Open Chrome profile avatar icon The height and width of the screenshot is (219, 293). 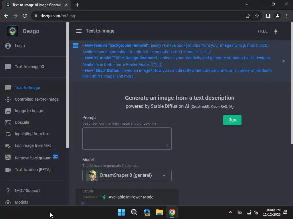(278, 16)
